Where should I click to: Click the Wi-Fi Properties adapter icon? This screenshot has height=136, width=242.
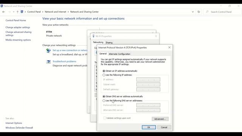(93, 36)
